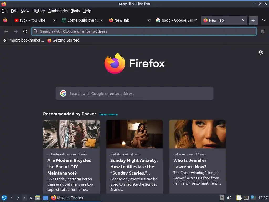The image size is (269, 202).
Task: Go back with the back arrow
Action: pyautogui.click(x=6, y=32)
